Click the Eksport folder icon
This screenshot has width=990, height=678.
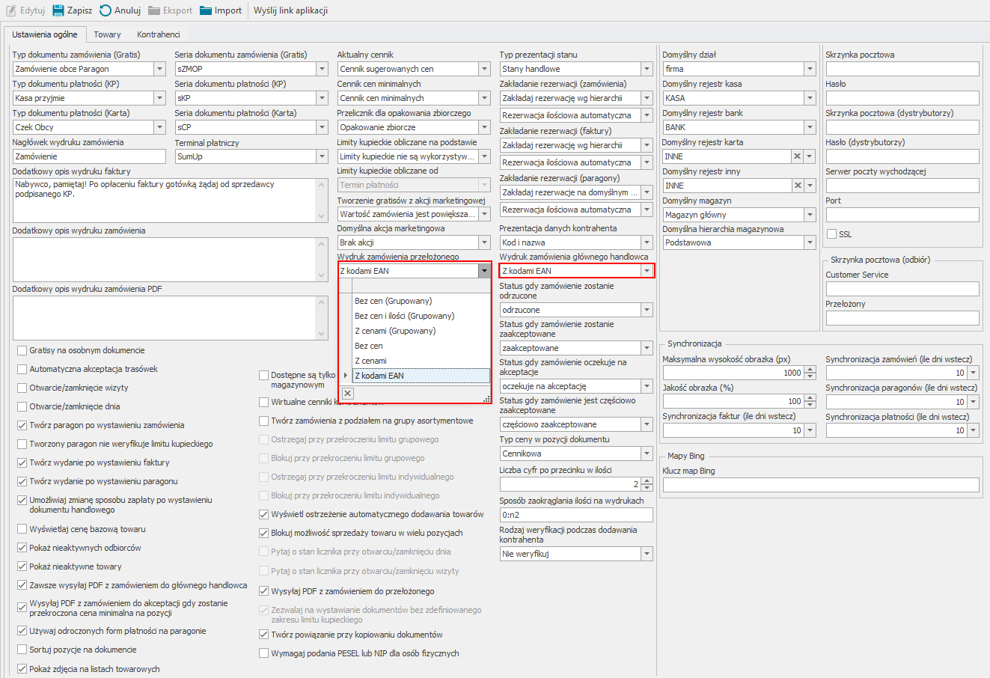click(x=154, y=10)
